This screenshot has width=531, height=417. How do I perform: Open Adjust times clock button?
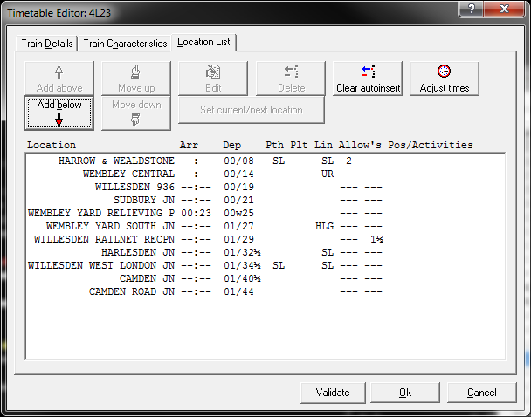pos(445,79)
